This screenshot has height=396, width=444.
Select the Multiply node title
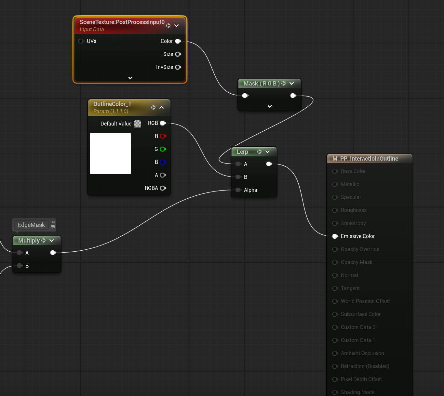click(29, 241)
